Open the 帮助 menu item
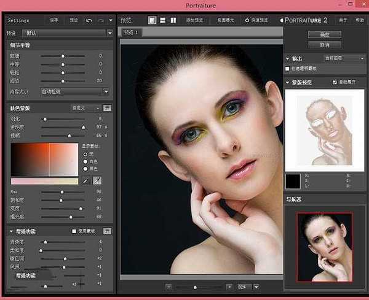Viewport: 369px width, 300px height. coord(360,20)
